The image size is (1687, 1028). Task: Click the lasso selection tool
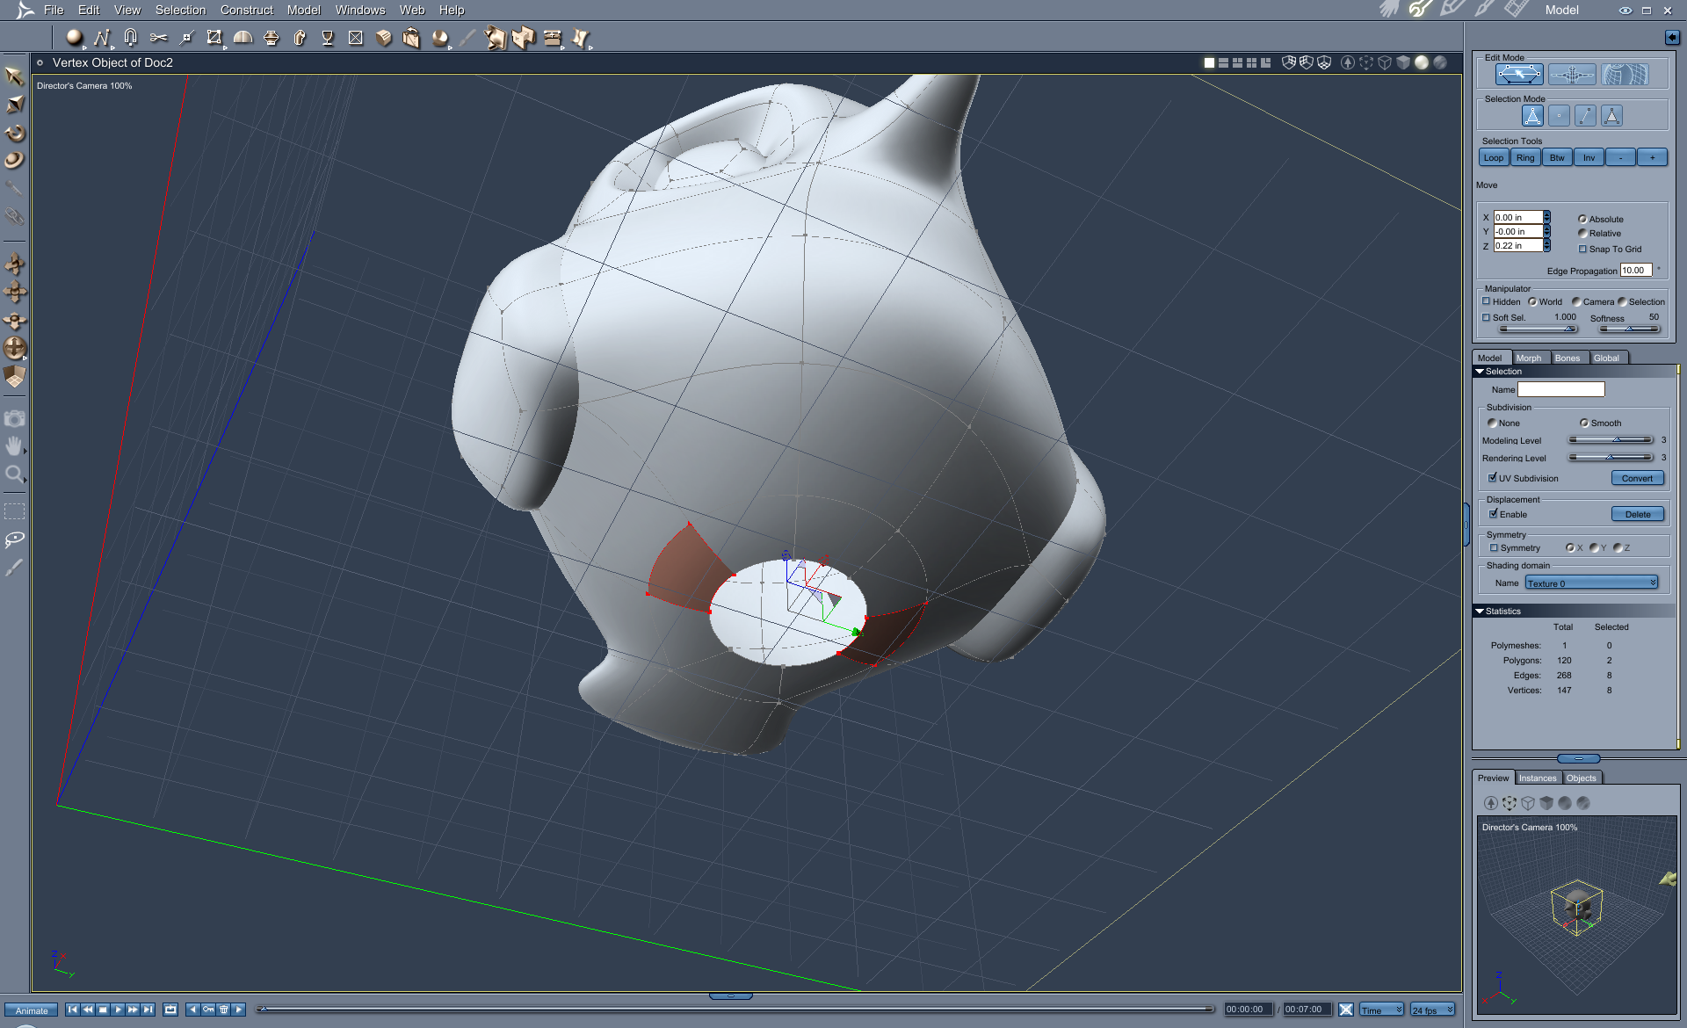pyautogui.click(x=14, y=539)
